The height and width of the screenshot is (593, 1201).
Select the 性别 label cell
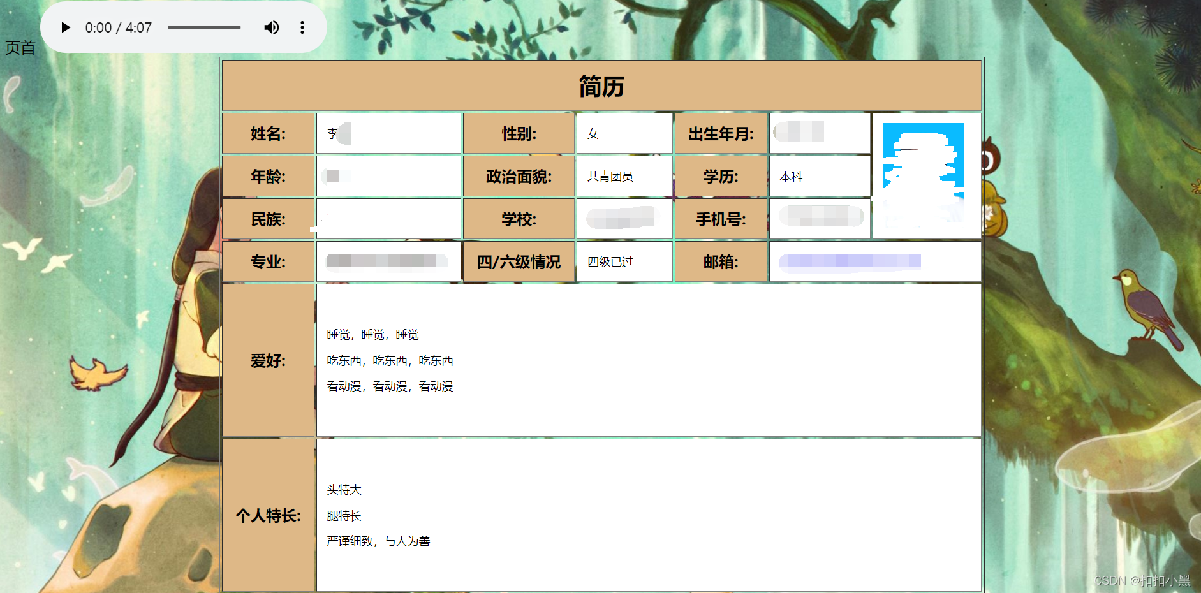pos(519,133)
